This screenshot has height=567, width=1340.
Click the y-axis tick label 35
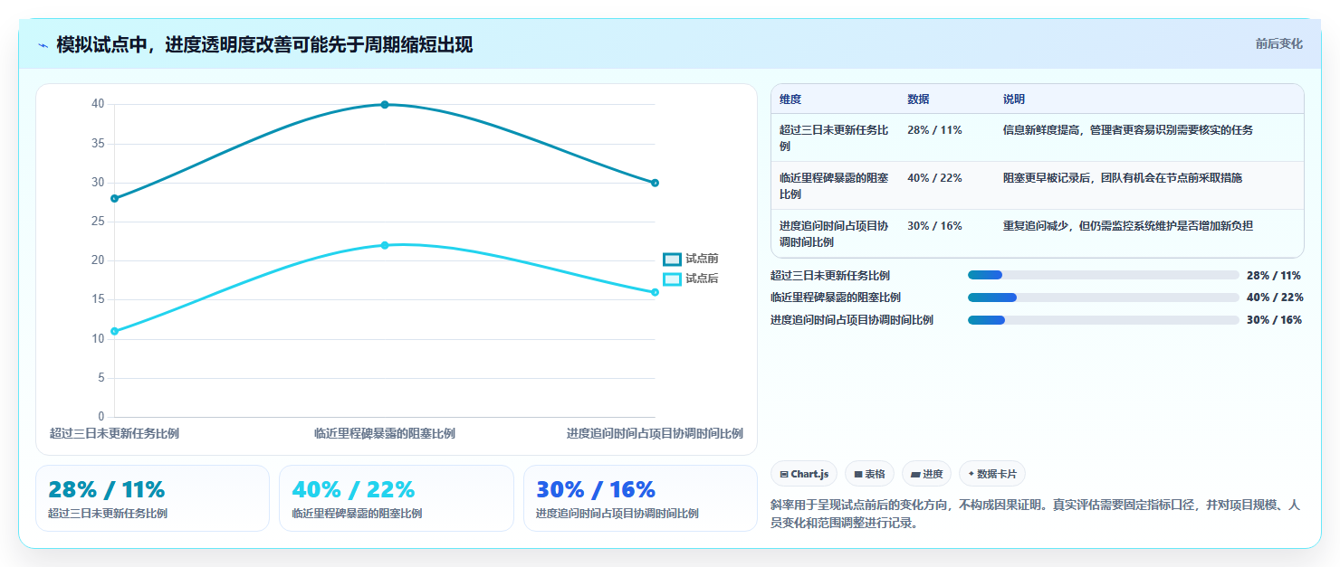coord(98,144)
